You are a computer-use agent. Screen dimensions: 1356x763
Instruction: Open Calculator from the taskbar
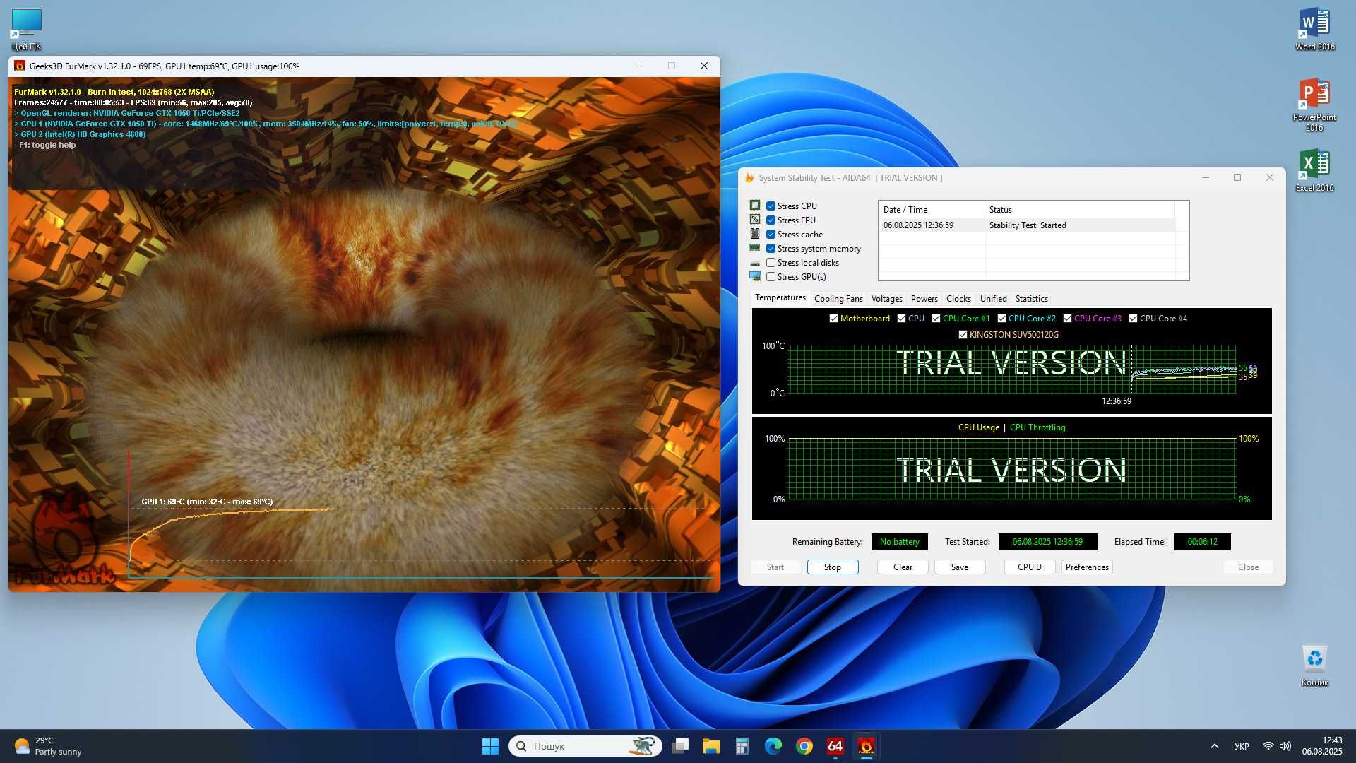point(742,746)
